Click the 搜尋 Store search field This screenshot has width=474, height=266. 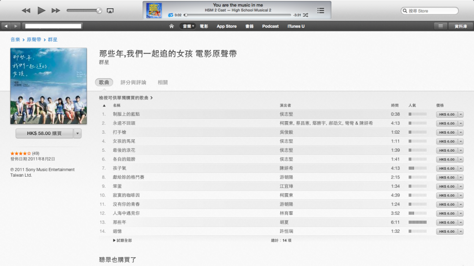pos(431,11)
